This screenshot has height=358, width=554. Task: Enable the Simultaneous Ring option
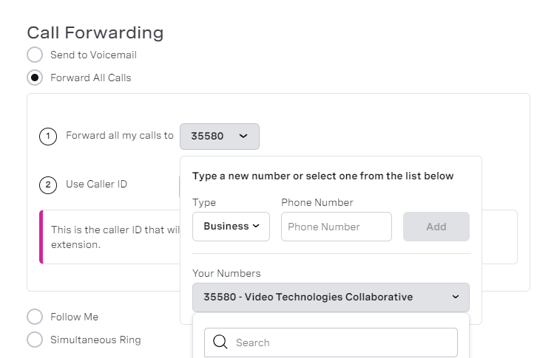[35, 340]
